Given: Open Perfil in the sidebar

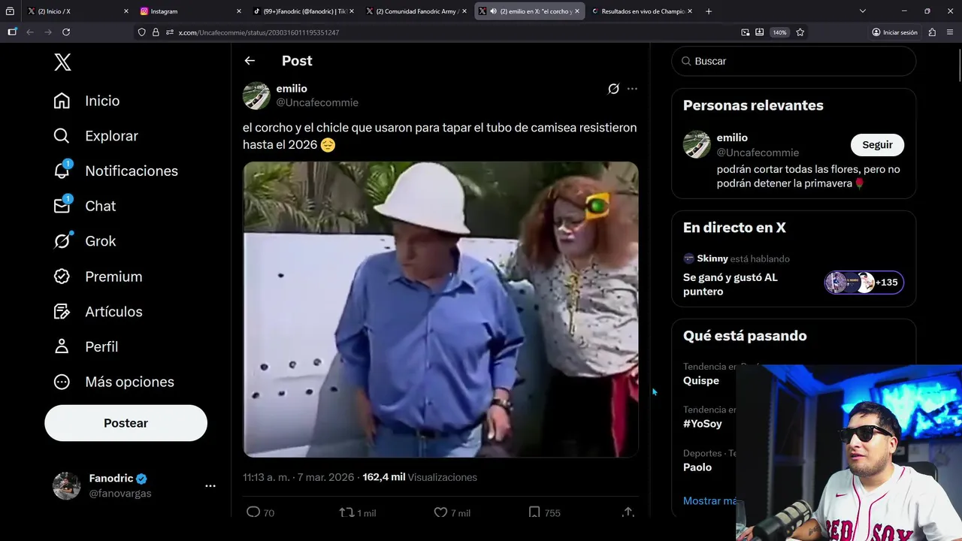Looking at the screenshot, I should pyautogui.click(x=86, y=346).
